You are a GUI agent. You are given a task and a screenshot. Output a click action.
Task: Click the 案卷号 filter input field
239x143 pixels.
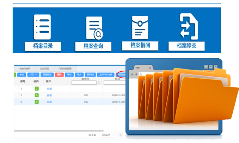point(84,83)
